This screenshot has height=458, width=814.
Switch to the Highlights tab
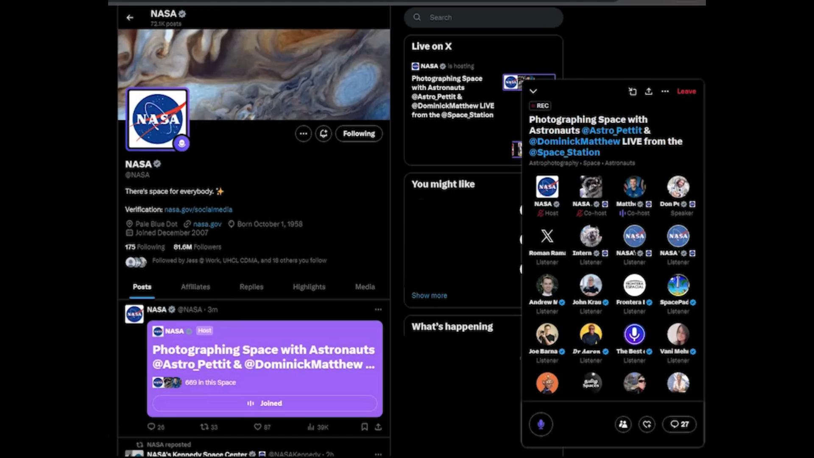(309, 287)
